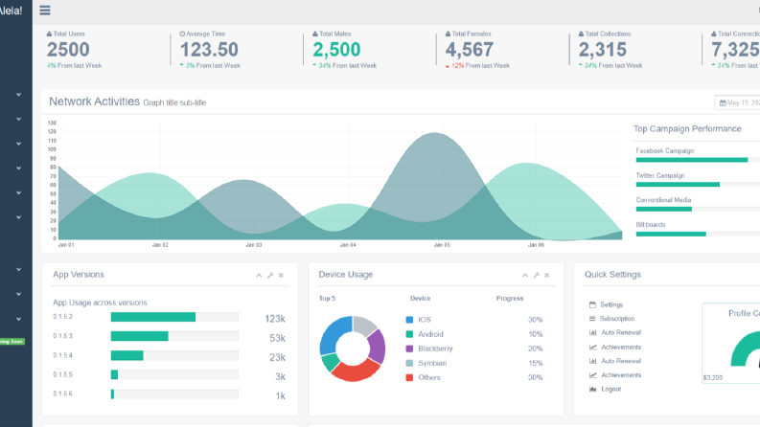Image resolution: width=760 pixels, height=427 pixels.
Task: Click the first Auto Renewal chart icon
Action: click(593, 332)
